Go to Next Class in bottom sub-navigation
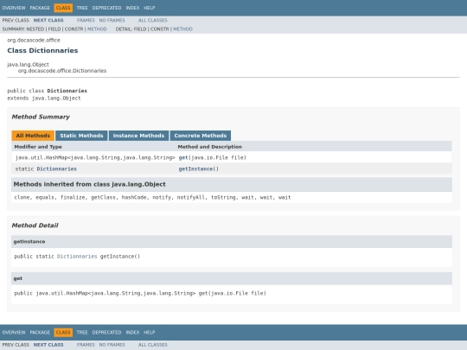The image size is (467, 350). click(48, 345)
